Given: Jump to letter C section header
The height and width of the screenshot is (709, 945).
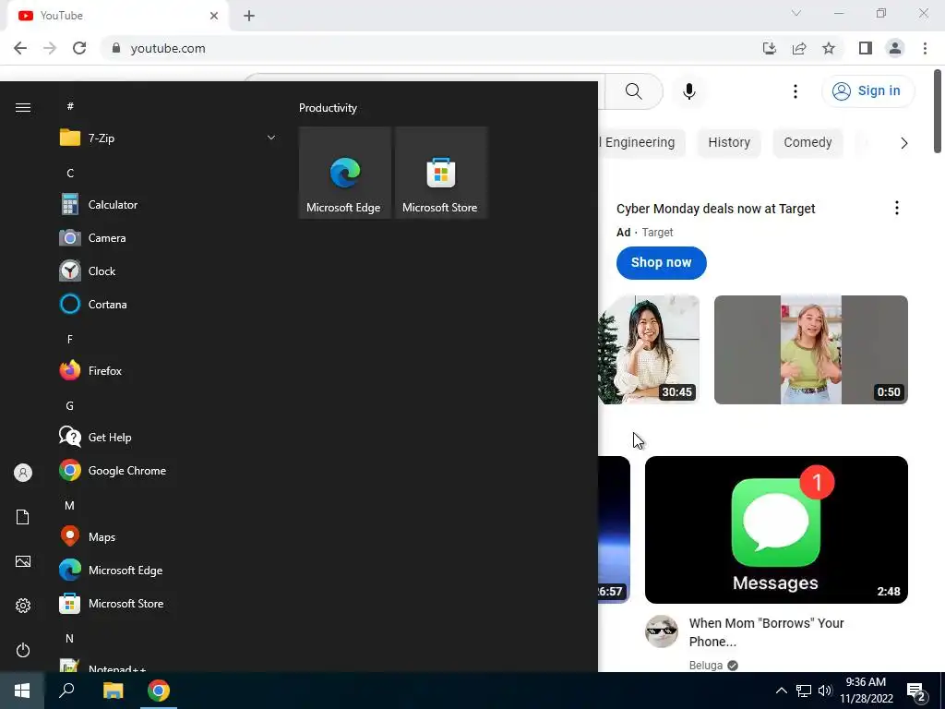Looking at the screenshot, I should coord(70,173).
